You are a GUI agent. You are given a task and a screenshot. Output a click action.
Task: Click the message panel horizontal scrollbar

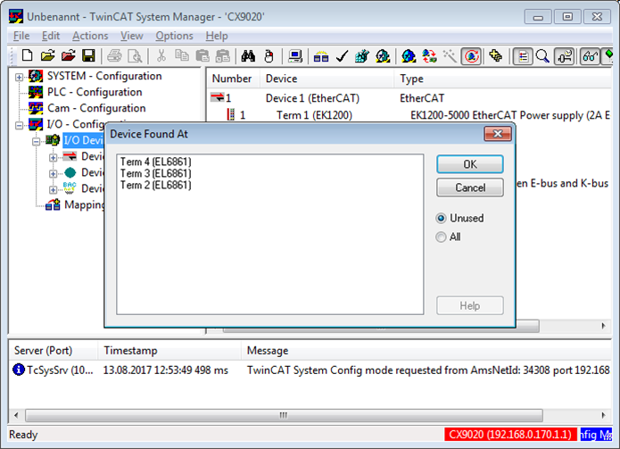tap(284, 415)
